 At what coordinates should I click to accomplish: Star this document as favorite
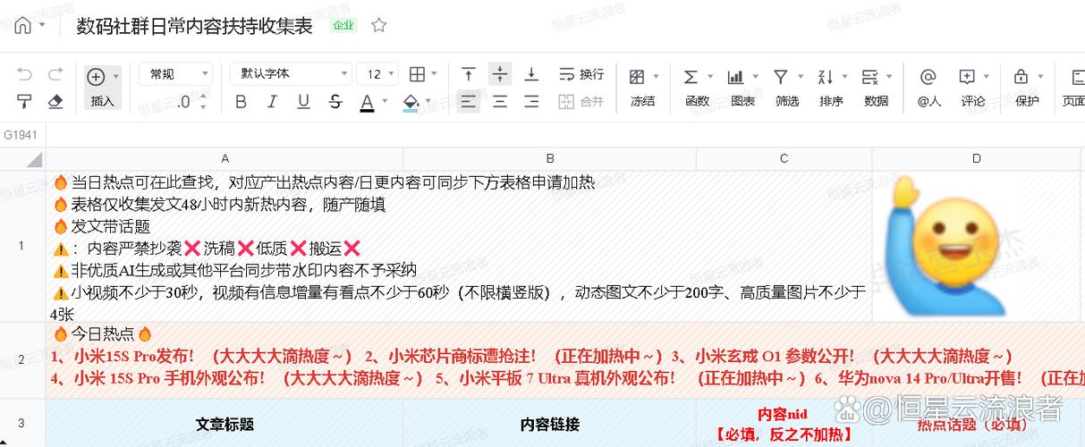point(379,25)
